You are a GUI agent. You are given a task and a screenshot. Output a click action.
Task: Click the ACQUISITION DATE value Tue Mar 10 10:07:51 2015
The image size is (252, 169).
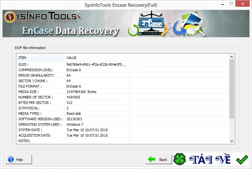click(87, 136)
